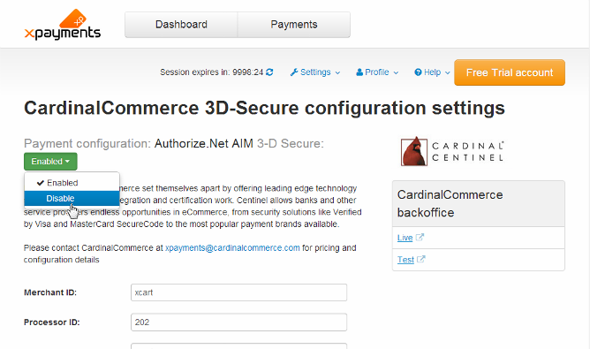Expand the Settings dropdown menu
The width and height of the screenshot is (590, 349).
(315, 72)
